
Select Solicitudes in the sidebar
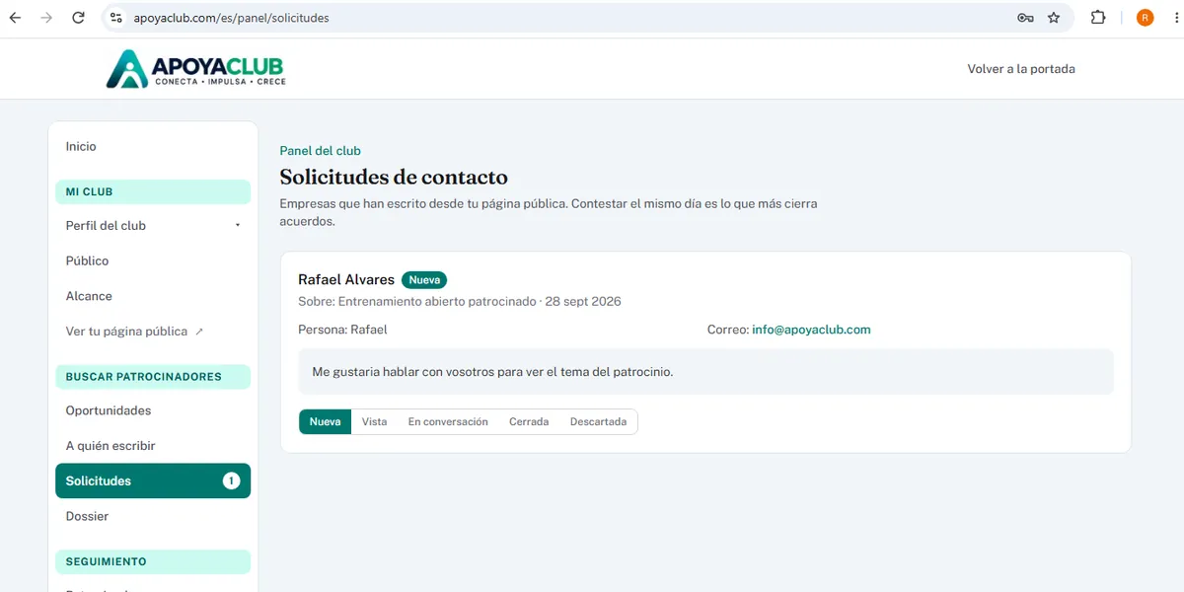point(153,481)
